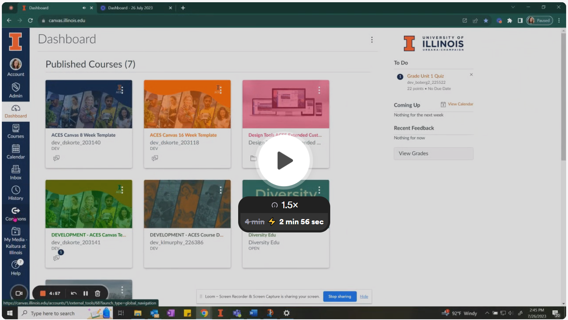Open Chrome from the Windows taskbar
The width and height of the screenshot is (568, 320).
204,313
